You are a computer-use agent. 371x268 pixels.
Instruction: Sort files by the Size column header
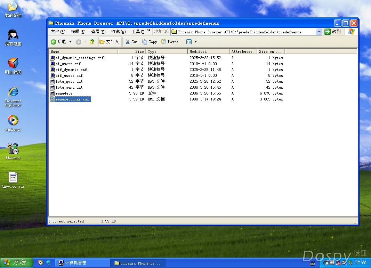pos(132,51)
